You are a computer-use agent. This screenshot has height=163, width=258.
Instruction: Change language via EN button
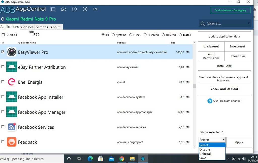click(x=95, y=9)
